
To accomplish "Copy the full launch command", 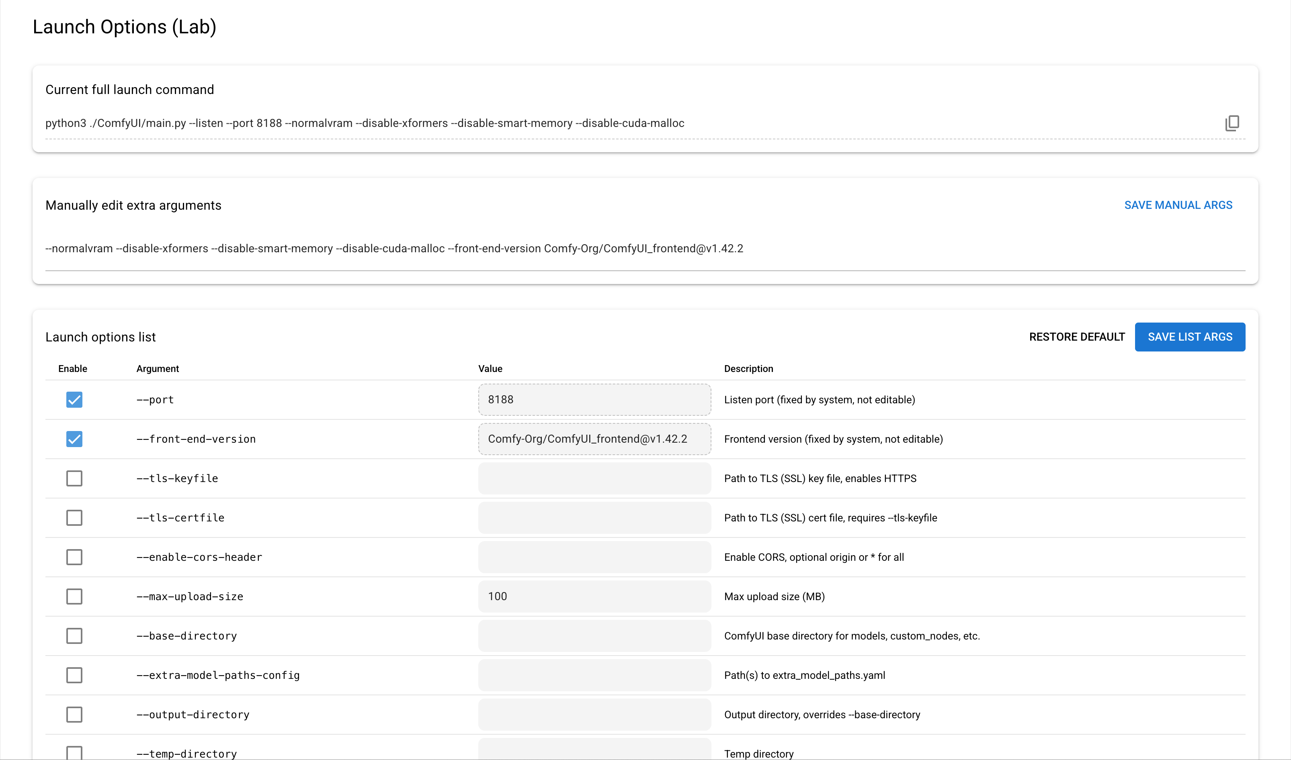I will [1232, 123].
